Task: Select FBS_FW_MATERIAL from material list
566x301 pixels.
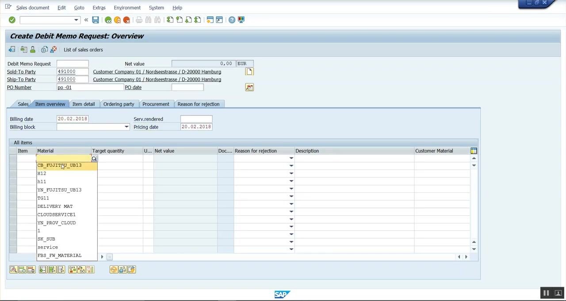Action: tap(66, 256)
